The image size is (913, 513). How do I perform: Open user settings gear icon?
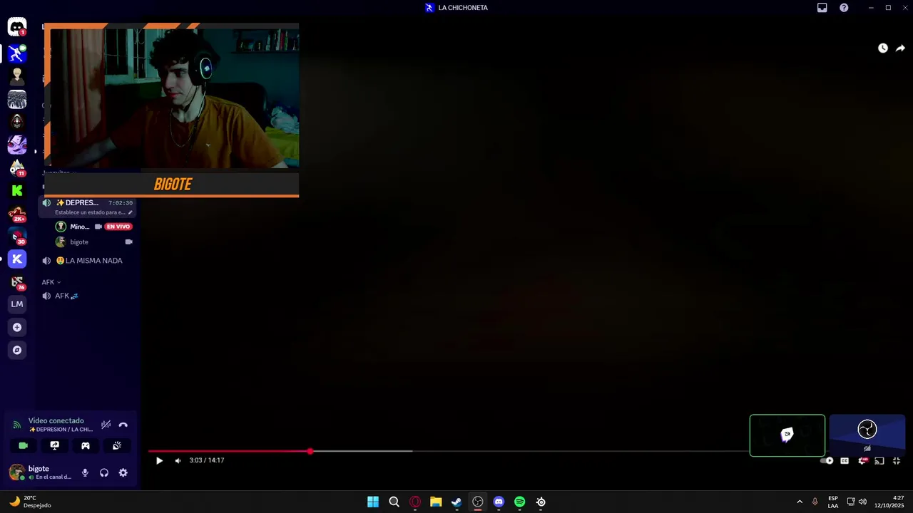123,472
